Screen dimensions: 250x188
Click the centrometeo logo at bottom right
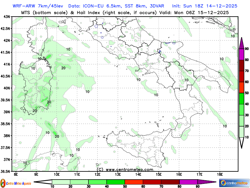(234, 183)
